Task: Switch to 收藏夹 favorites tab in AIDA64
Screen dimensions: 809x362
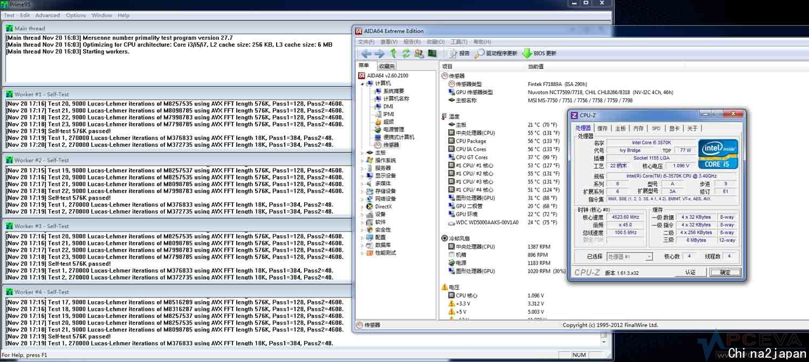Action: [x=387, y=66]
